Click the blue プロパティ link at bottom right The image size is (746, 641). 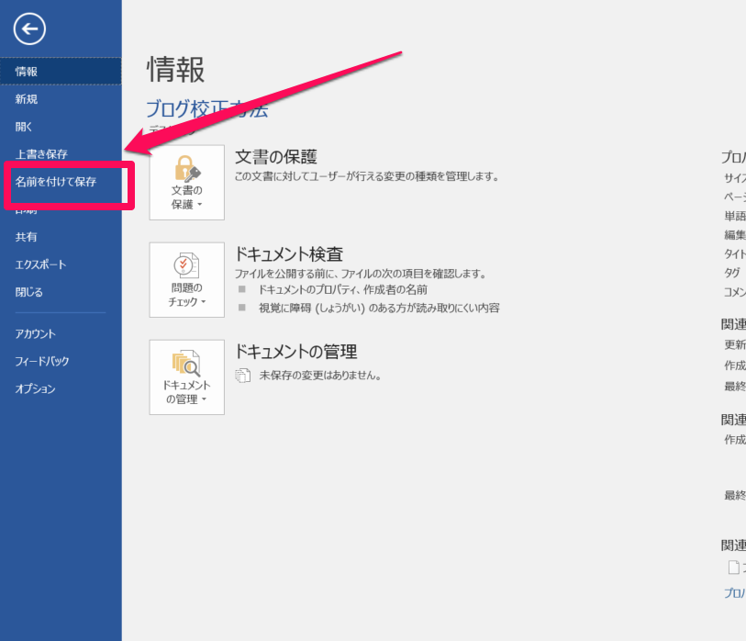735,593
